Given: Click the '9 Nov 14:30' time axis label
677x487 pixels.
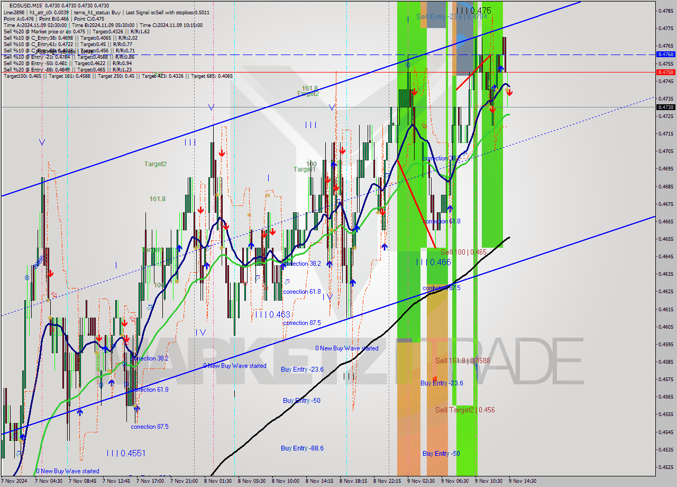Looking at the screenshot, I should pyautogui.click(x=522, y=481).
